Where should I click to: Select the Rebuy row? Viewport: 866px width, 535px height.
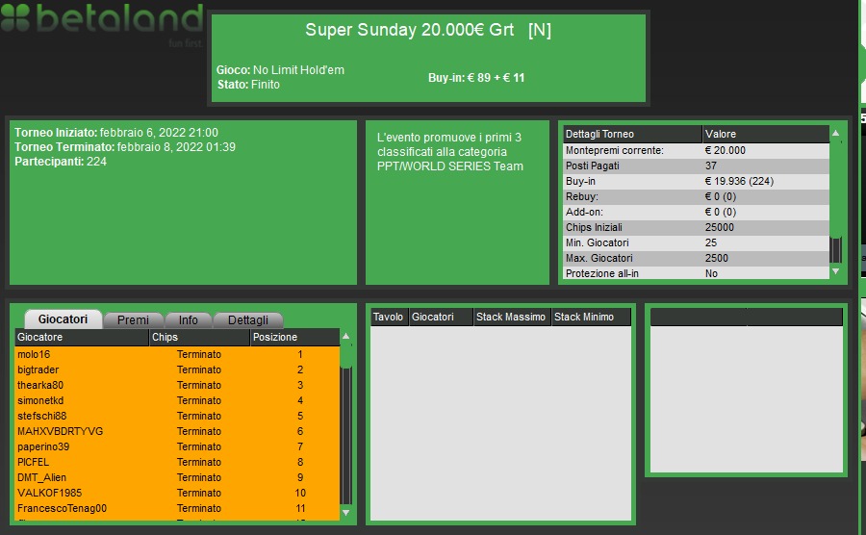click(x=696, y=196)
